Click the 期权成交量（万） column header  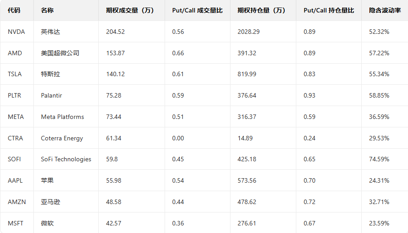(x=130, y=10)
